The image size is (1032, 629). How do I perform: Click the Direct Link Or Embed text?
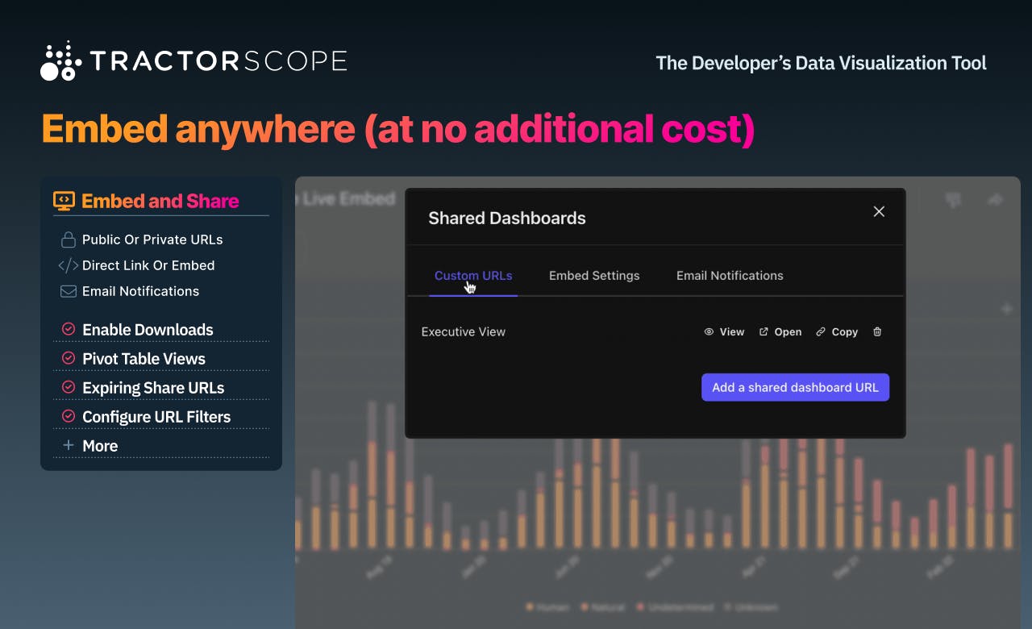[x=148, y=265]
